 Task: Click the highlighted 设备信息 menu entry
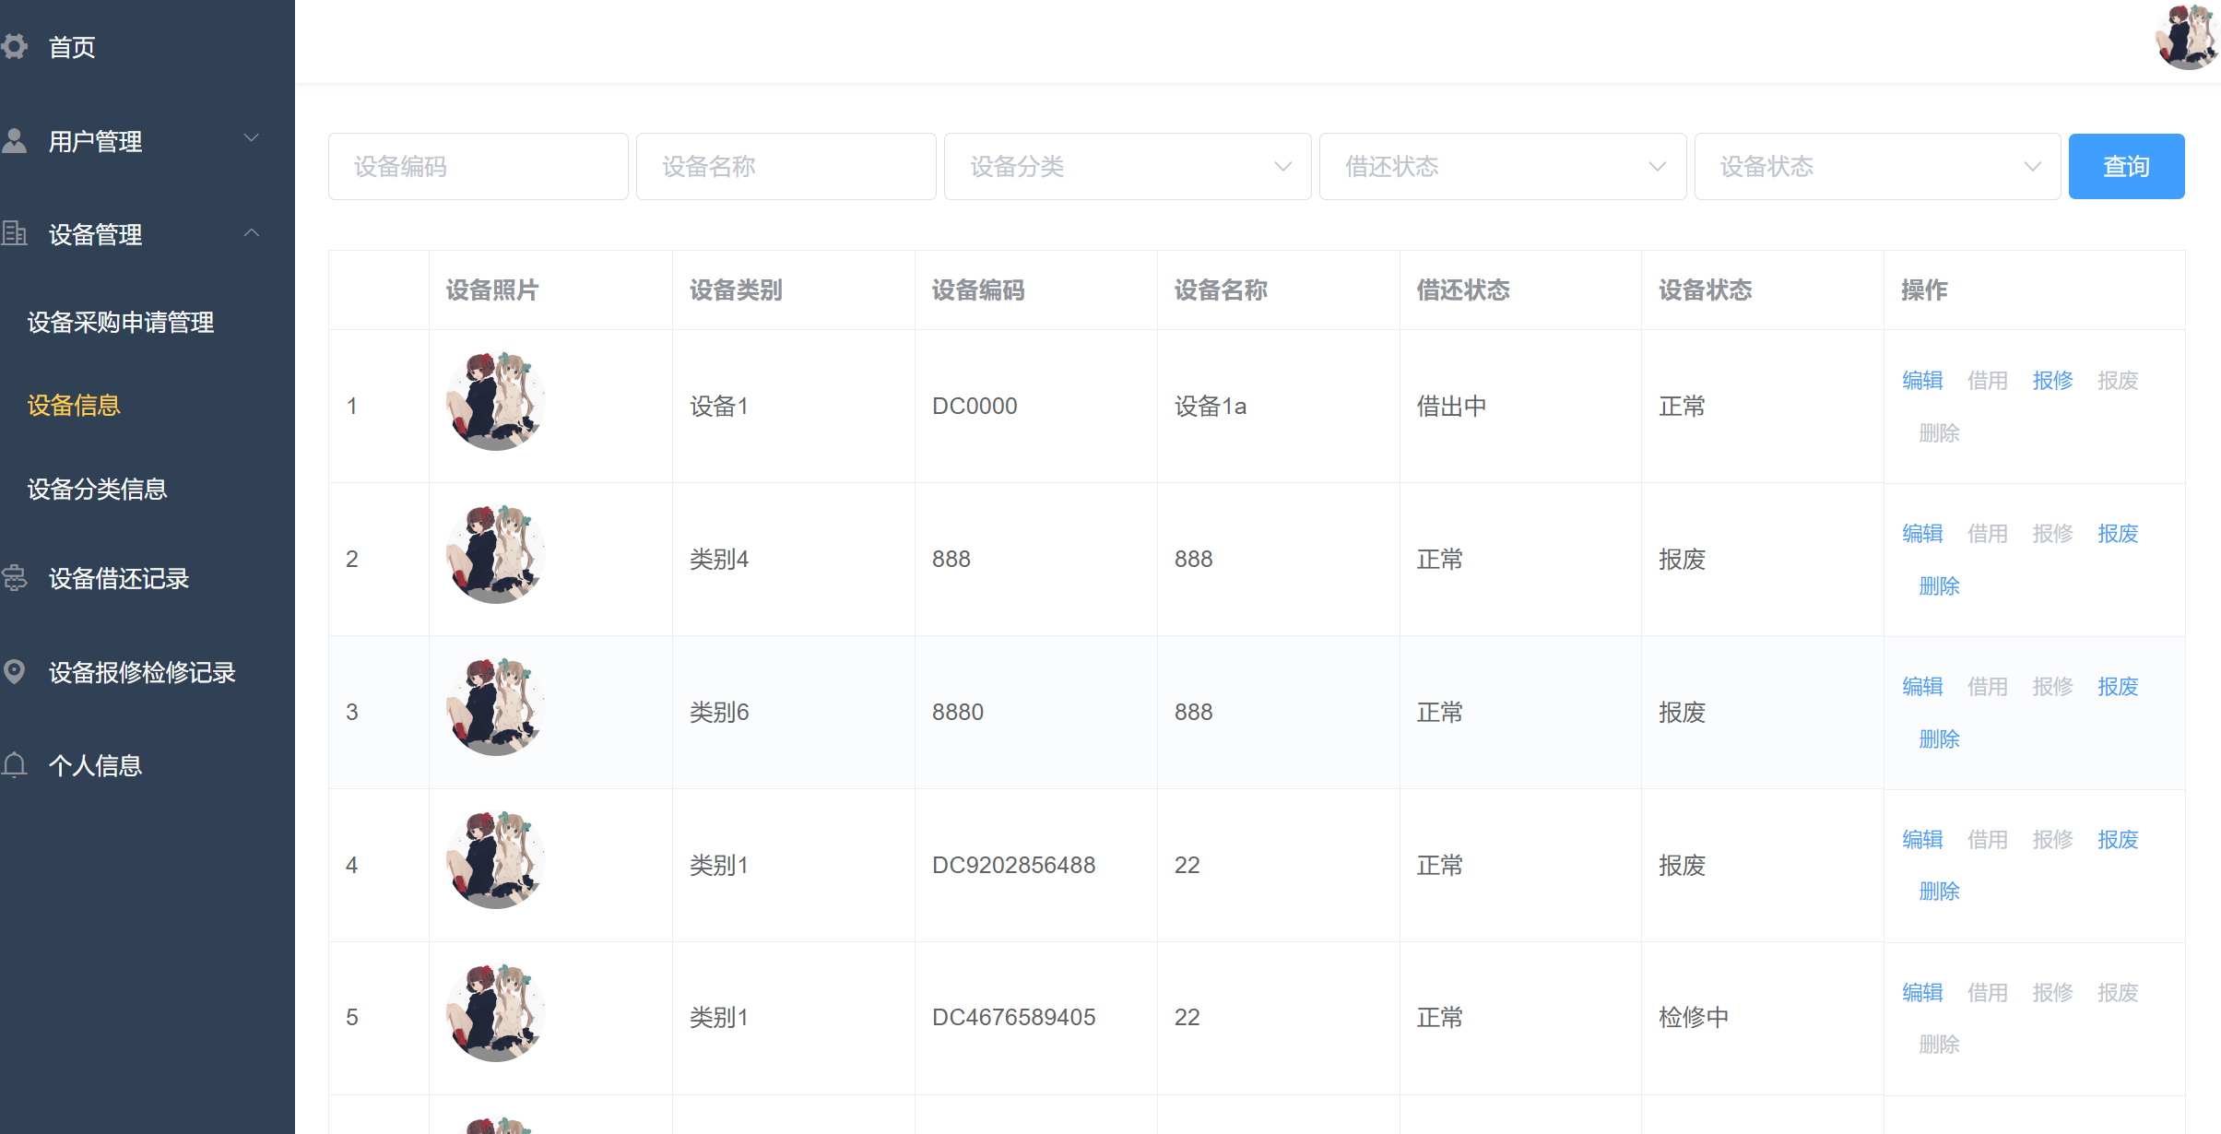73,406
